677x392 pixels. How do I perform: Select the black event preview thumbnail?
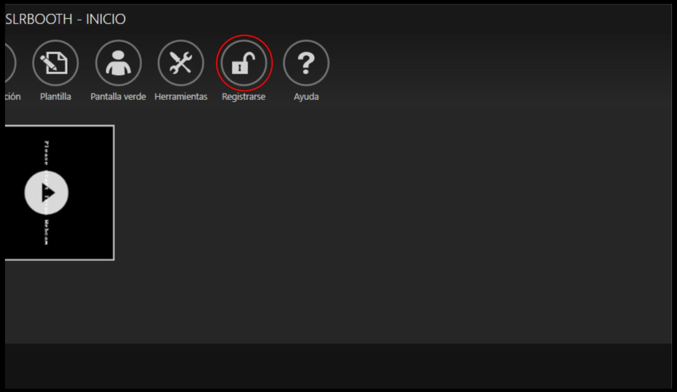click(x=59, y=193)
